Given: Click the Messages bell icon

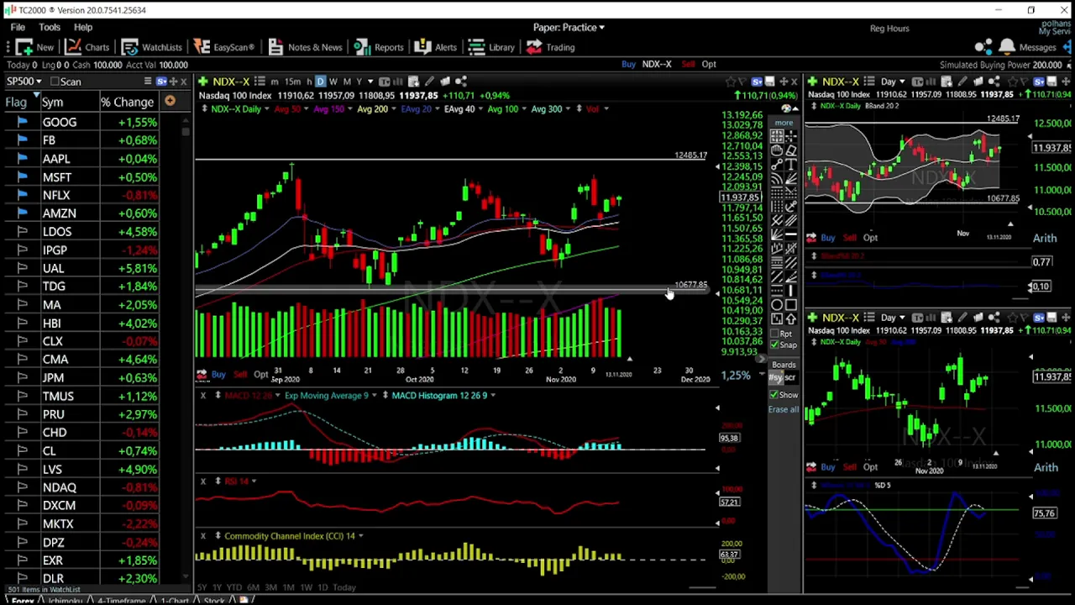Looking at the screenshot, I should point(1007,47).
